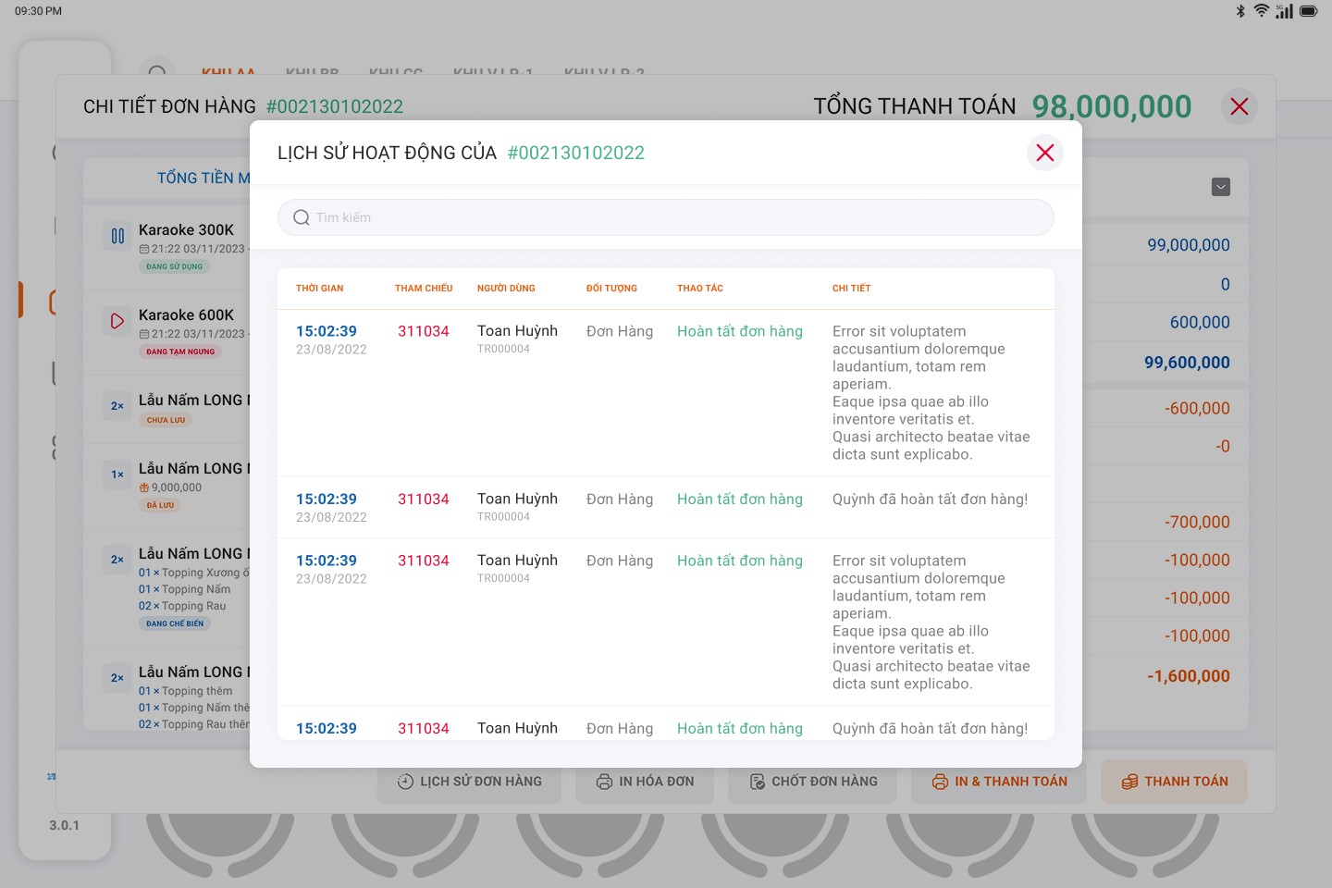This screenshot has height=888, width=1332.
Task: Click In & Thanh toán button
Action: (1000, 782)
